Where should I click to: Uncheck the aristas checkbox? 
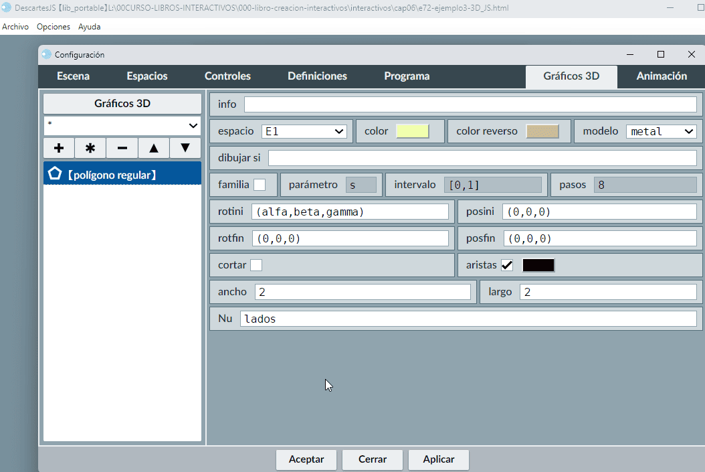pyautogui.click(x=507, y=265)
